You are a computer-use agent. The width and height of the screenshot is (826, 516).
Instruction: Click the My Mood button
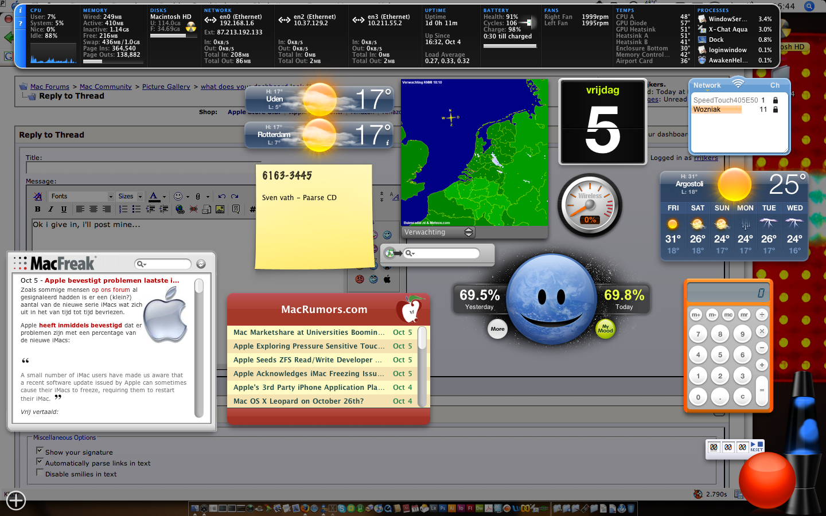tap(605, 329)
